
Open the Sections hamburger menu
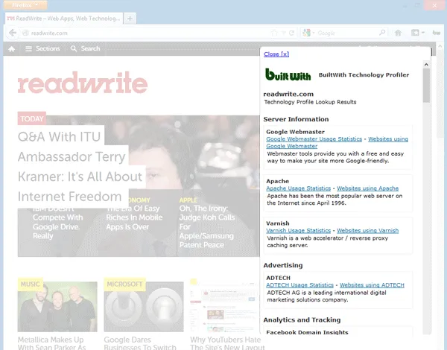tap(42, 49)
